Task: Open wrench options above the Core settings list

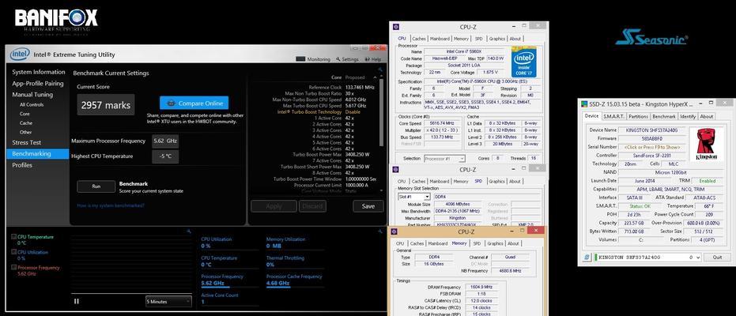Action: [379, 70]
